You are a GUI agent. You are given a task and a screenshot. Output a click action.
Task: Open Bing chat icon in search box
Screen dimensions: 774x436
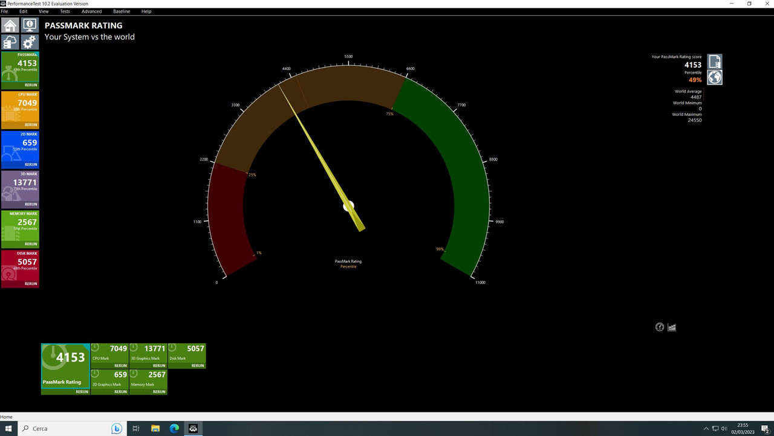tap(117, 429)
